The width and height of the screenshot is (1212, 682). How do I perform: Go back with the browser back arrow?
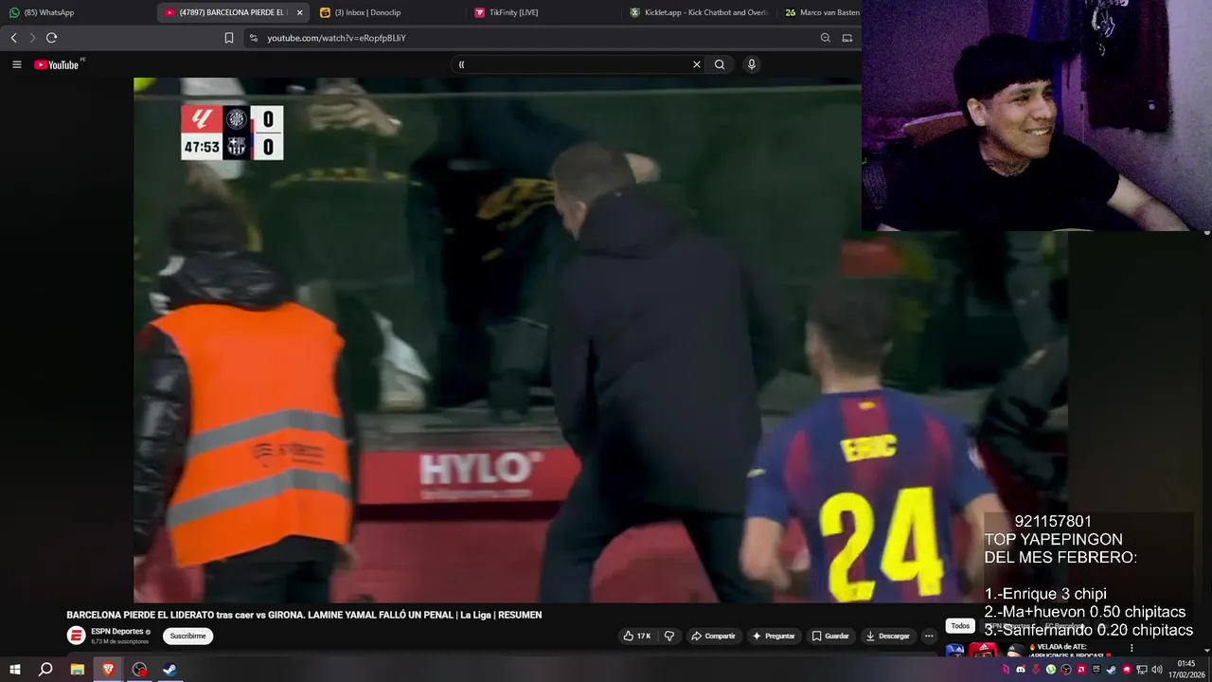click(x=13, y=38)
